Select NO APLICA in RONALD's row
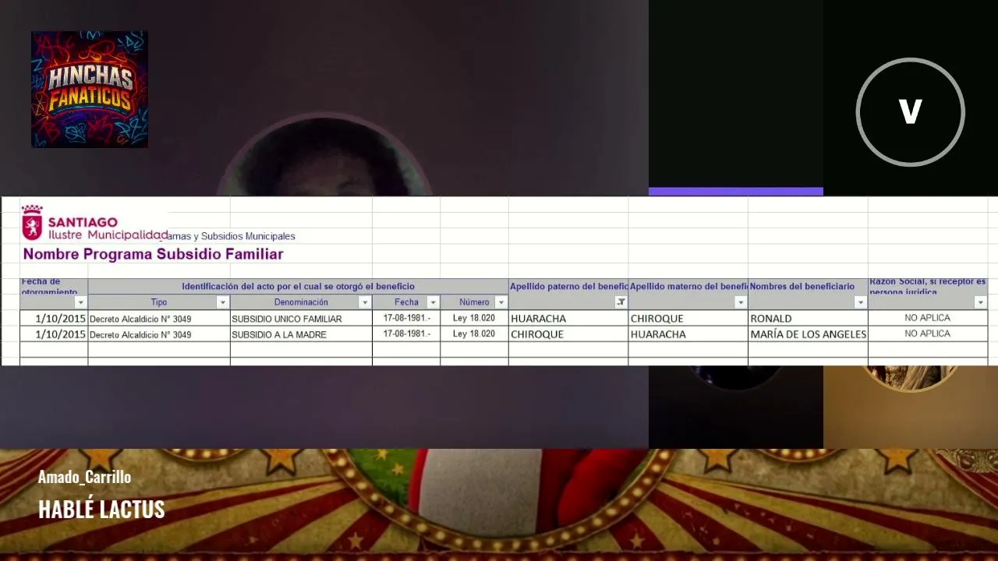 [x=928, y=318]
